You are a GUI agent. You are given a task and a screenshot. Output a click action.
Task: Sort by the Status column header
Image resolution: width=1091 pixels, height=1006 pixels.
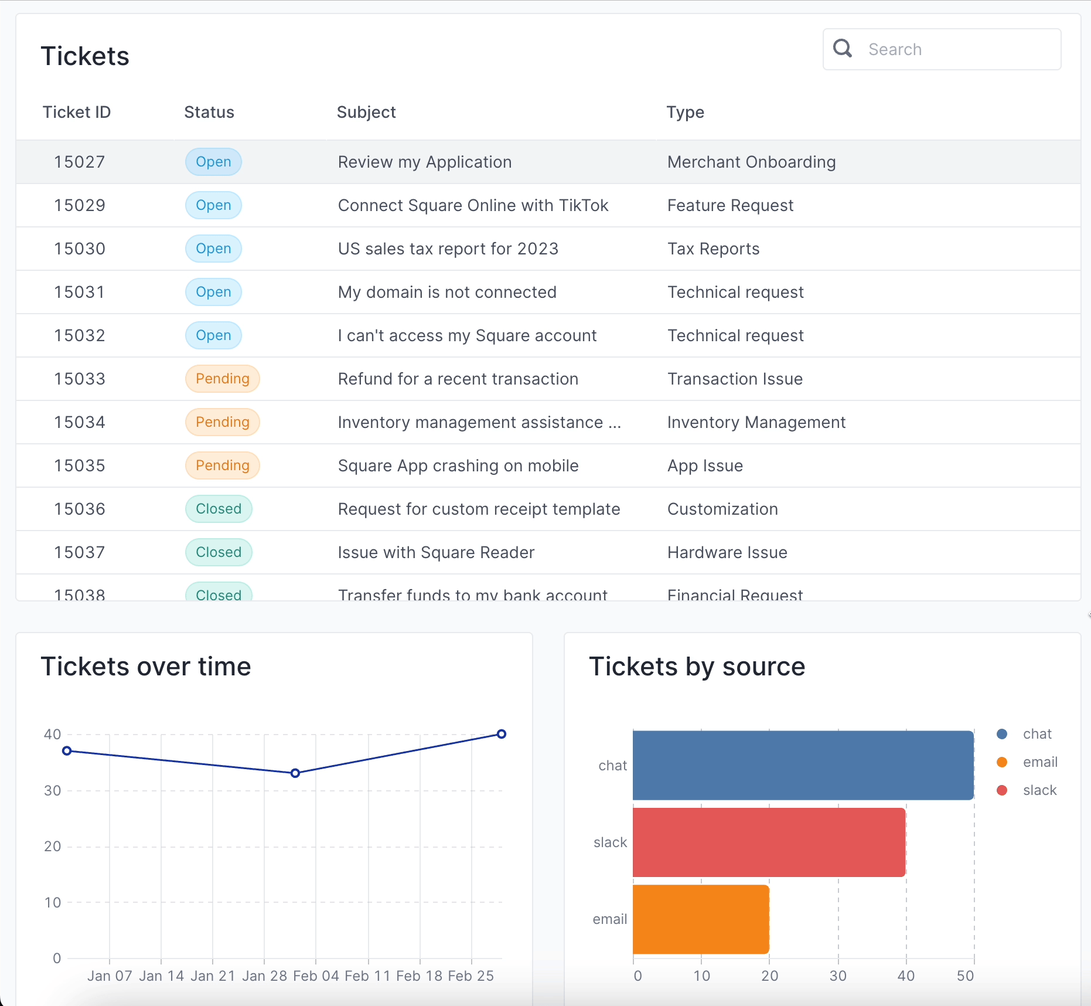click(209, 112)
